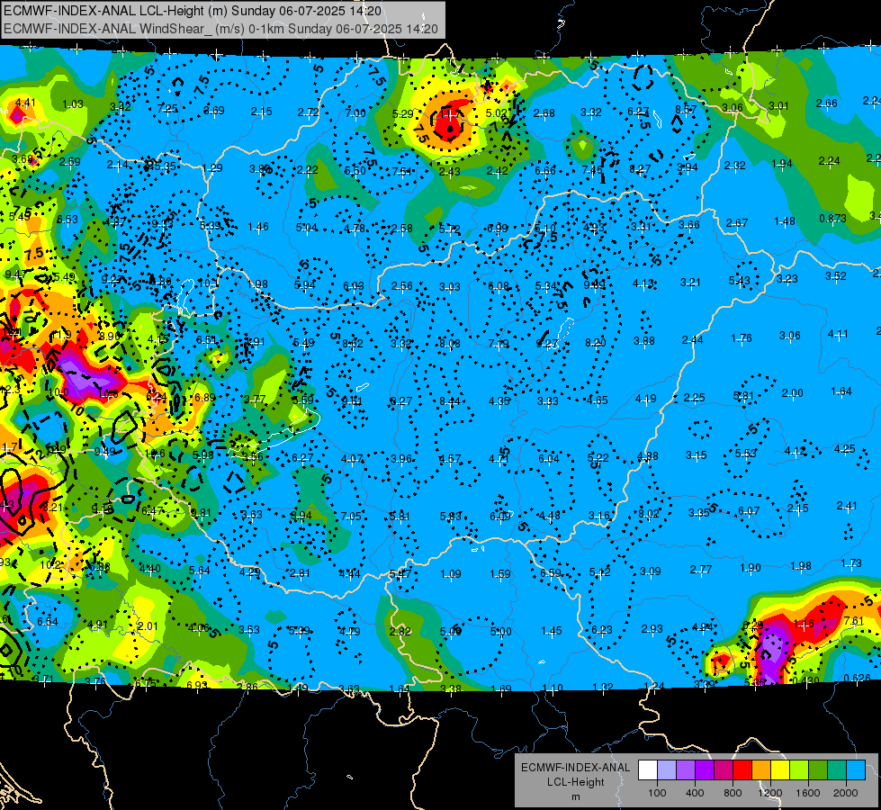Click the teal-green legend swatch
881x810 pixels.
pyautogui.click(x=837, y=770)
